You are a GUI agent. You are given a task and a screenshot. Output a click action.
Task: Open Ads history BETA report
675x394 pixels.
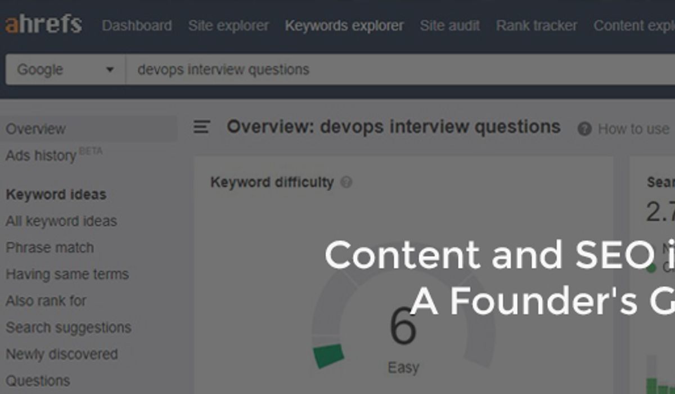(54, 155)
